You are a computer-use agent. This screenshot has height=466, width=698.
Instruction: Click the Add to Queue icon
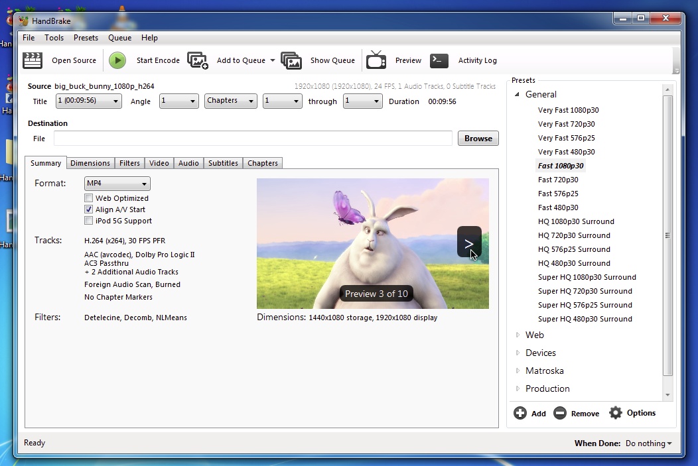point(198,60)
